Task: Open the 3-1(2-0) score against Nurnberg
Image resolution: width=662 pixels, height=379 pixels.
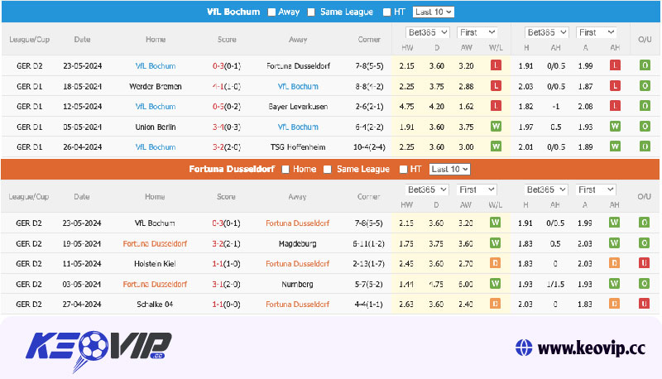Action: 226,285
